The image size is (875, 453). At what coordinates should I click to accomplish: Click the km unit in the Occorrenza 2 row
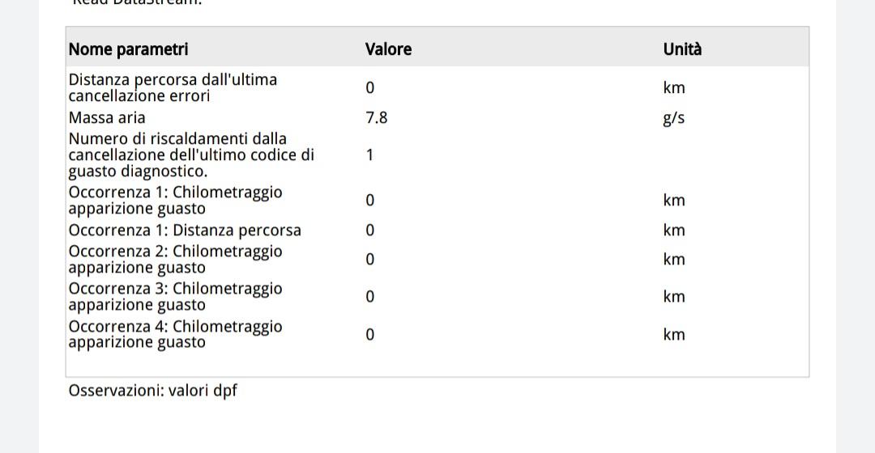(674, 259)
